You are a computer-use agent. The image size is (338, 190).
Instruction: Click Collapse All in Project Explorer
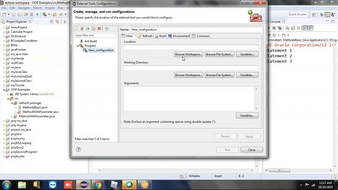point(52,22)
